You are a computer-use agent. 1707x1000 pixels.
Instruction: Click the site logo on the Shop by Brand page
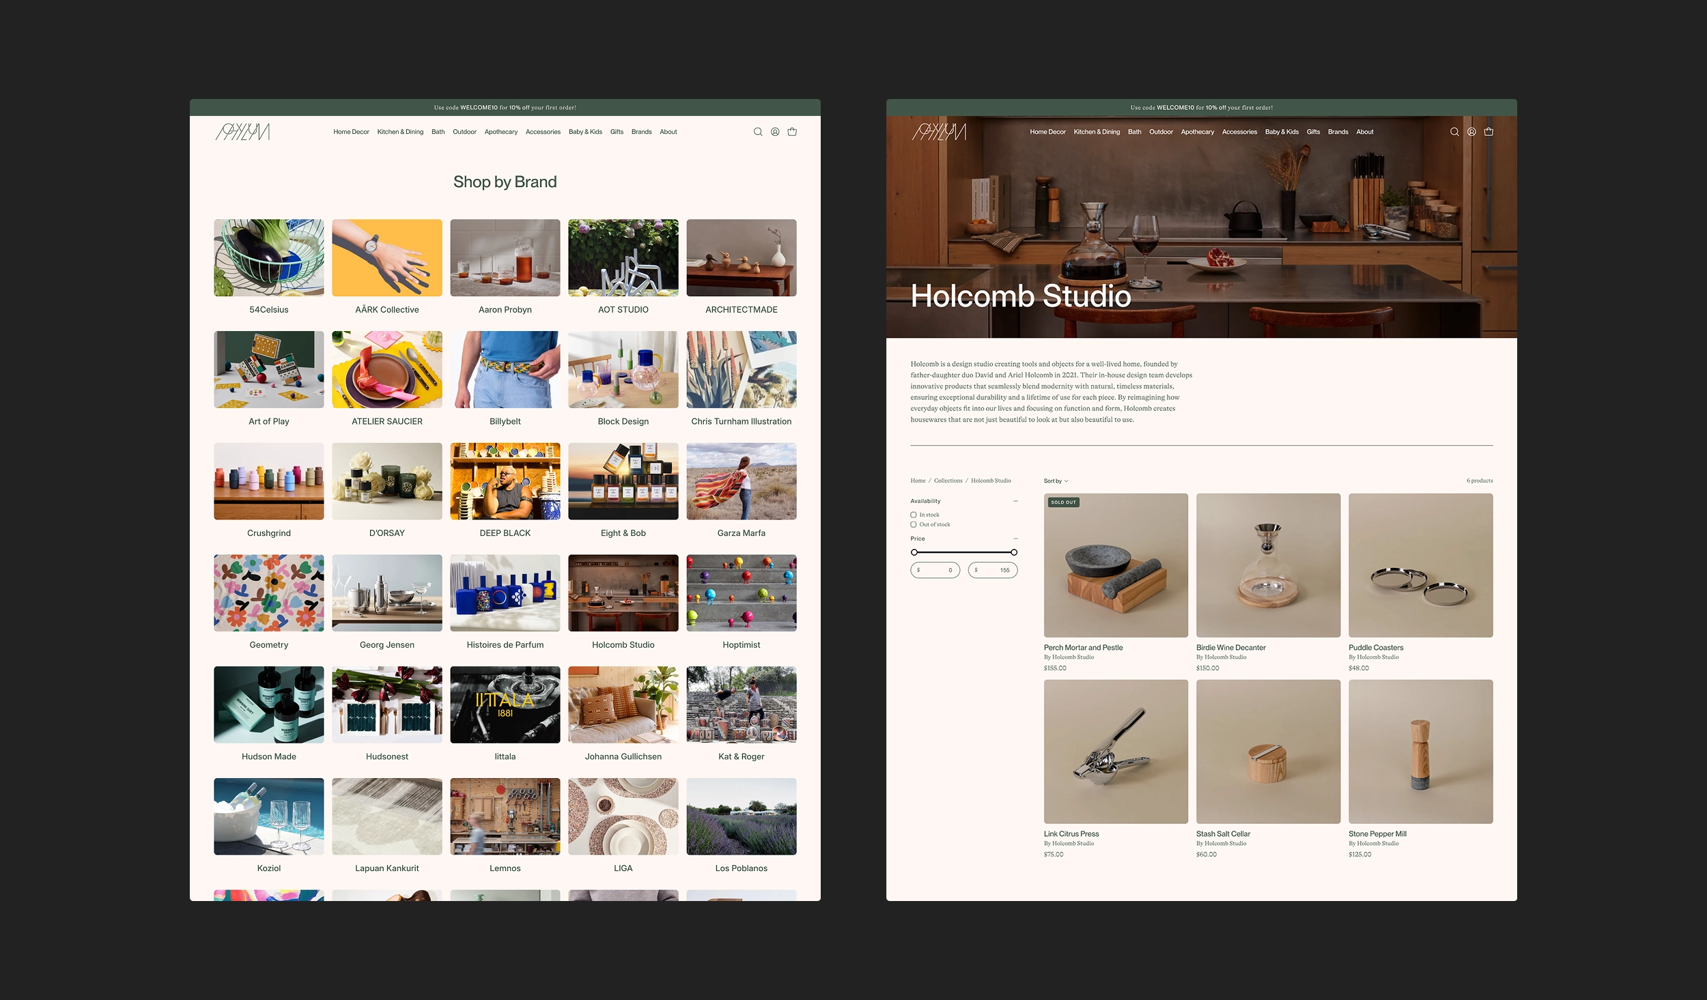(243, 132)
